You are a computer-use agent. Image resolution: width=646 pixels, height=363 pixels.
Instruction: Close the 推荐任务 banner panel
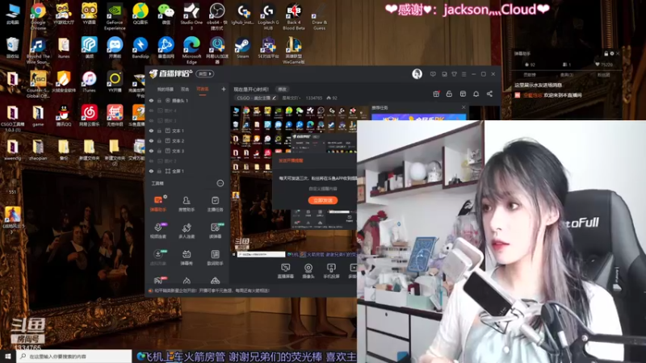pos(464,107)
